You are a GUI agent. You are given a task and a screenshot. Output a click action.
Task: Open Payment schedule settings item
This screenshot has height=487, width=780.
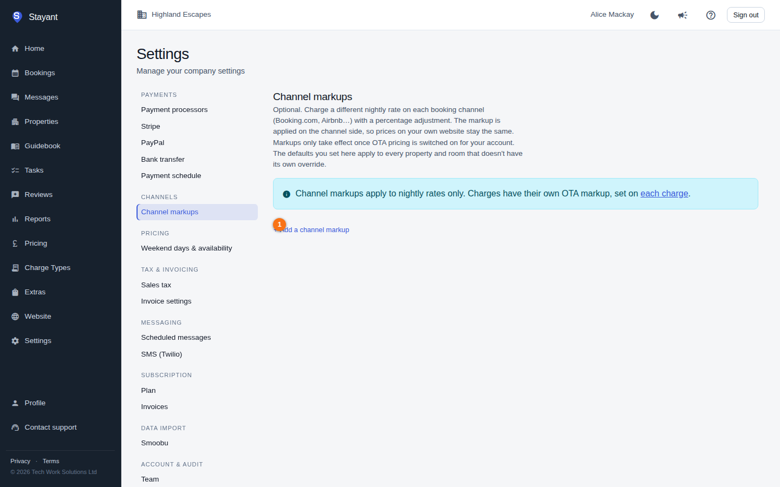pyautogui.click(x=197, y=176)
